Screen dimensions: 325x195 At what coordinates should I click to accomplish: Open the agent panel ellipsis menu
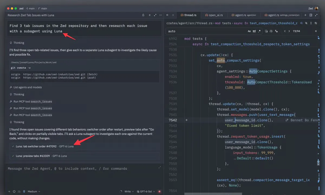point(161,15)
